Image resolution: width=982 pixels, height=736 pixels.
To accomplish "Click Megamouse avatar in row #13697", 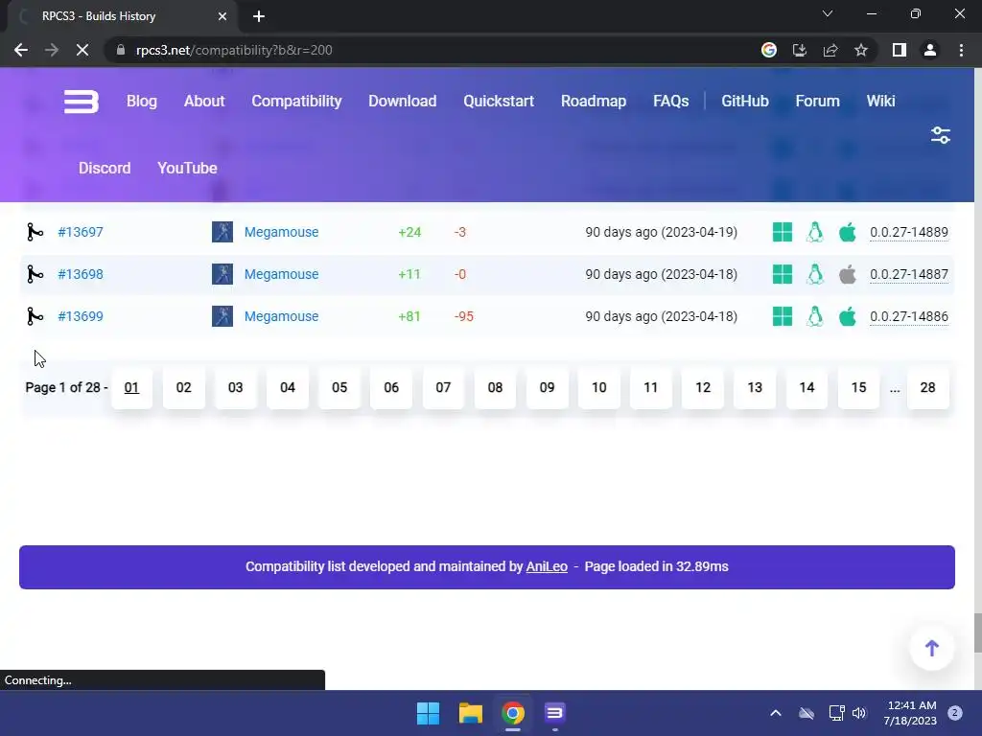I will (222, 232).
